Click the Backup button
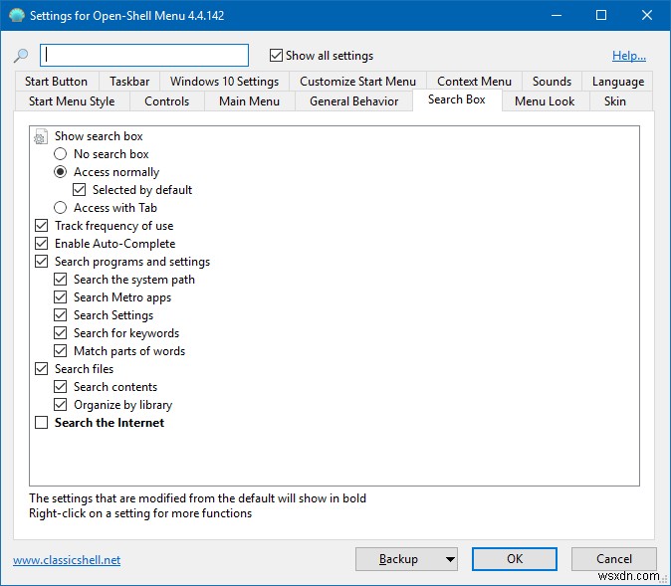Screen dimensions: 671x586 (x=398, y=559)
